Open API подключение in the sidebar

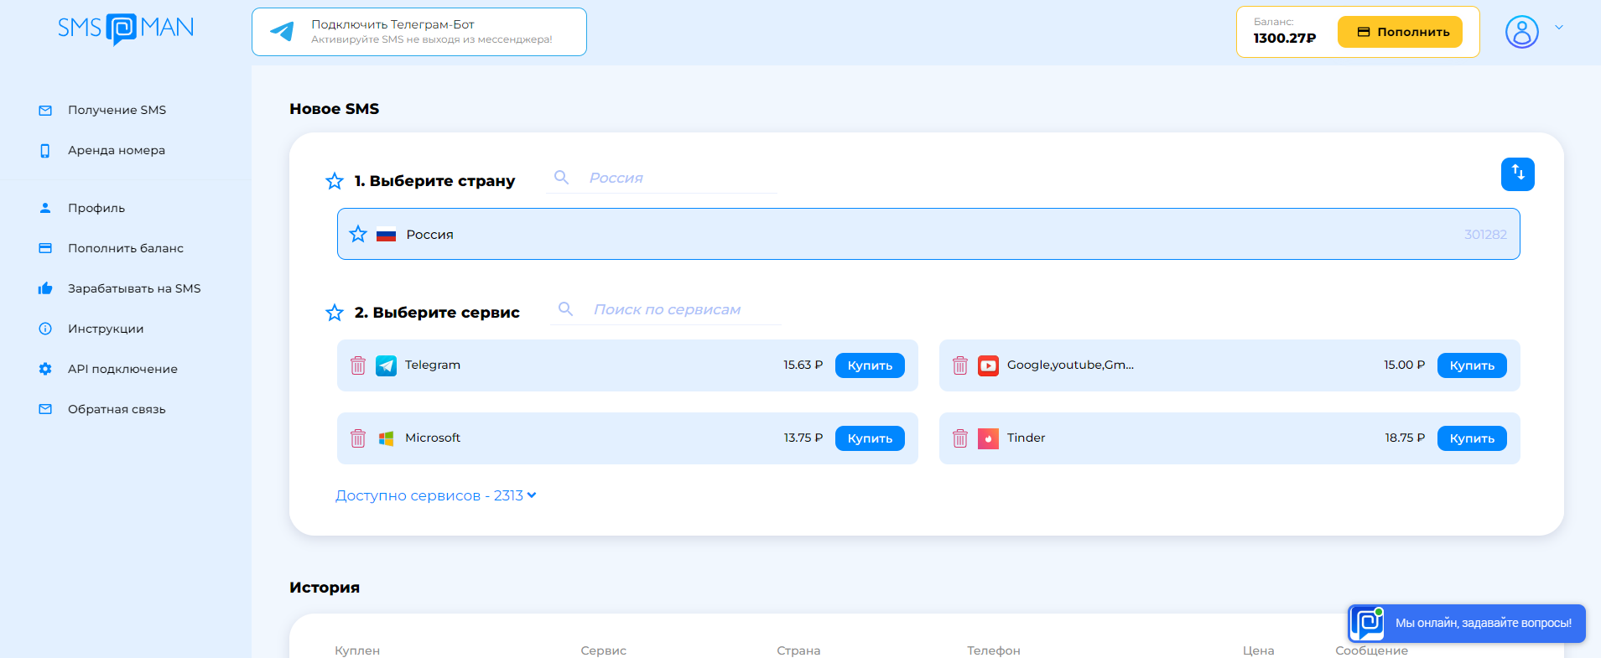pyautogui.click(x=122, y=369)
